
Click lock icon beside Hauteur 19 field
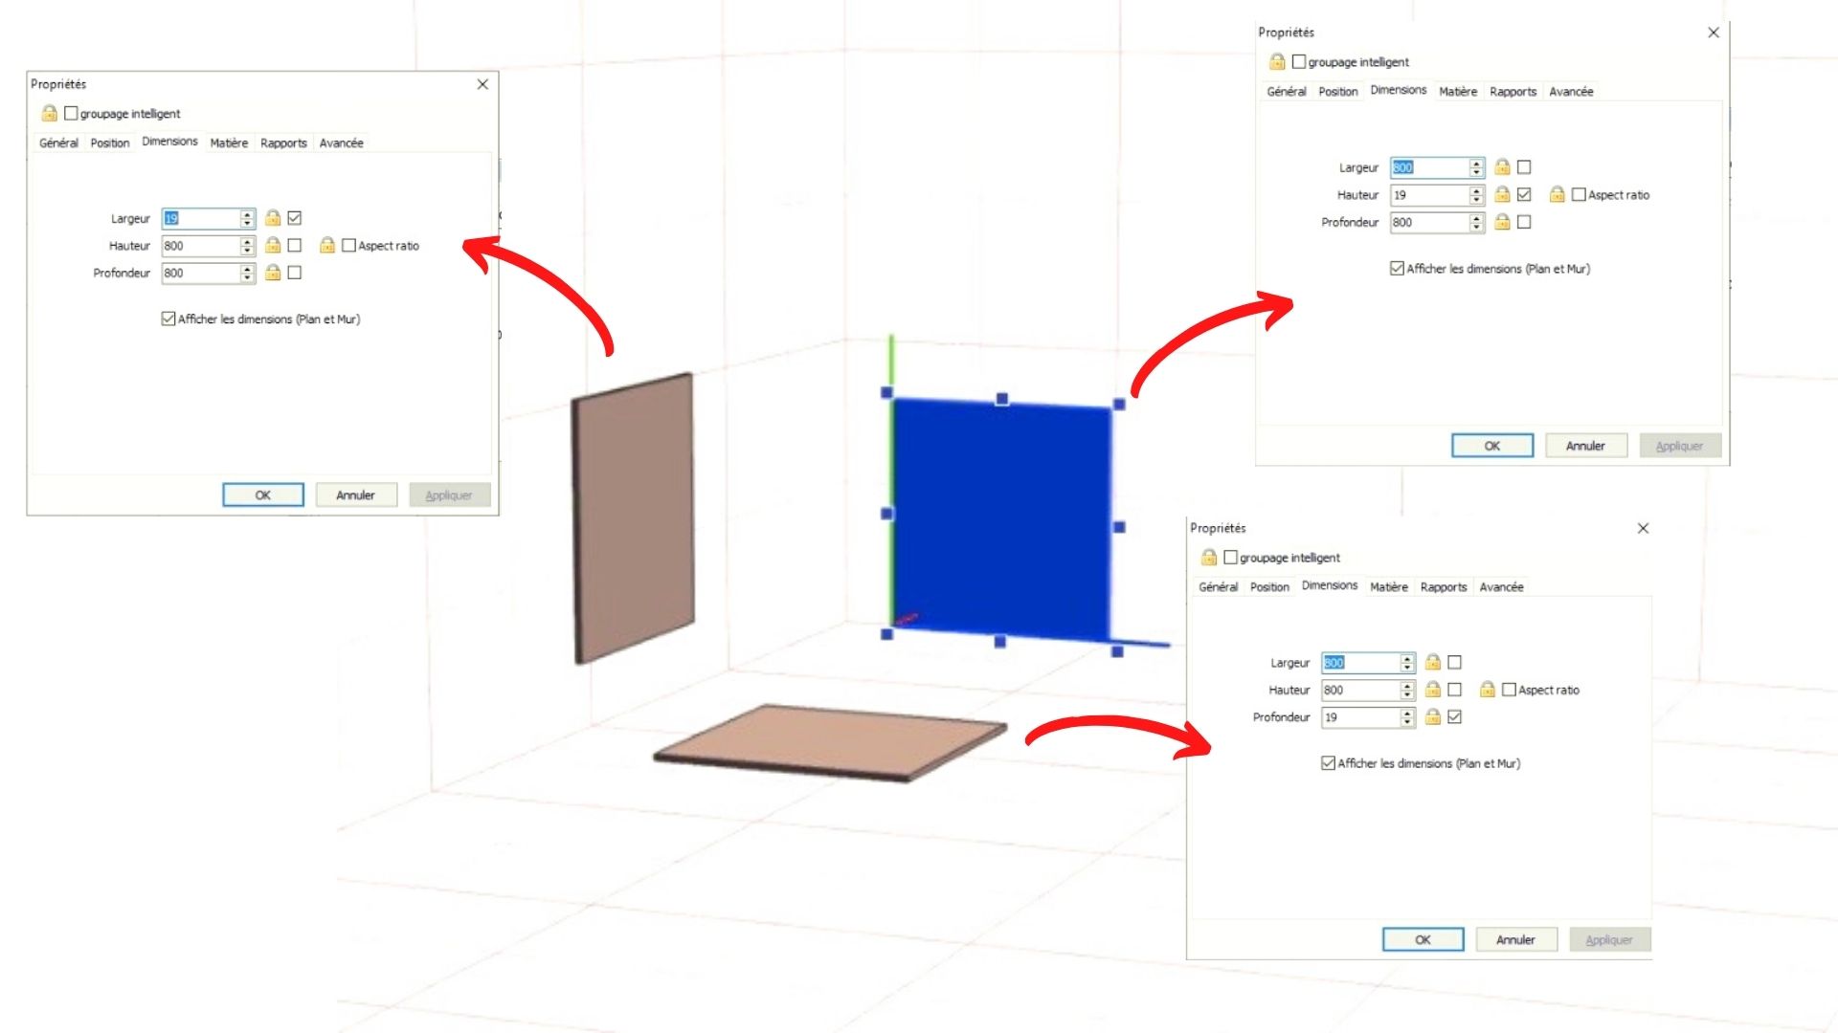(1502, 195)
